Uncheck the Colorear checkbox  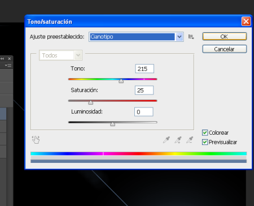point(205,132)
